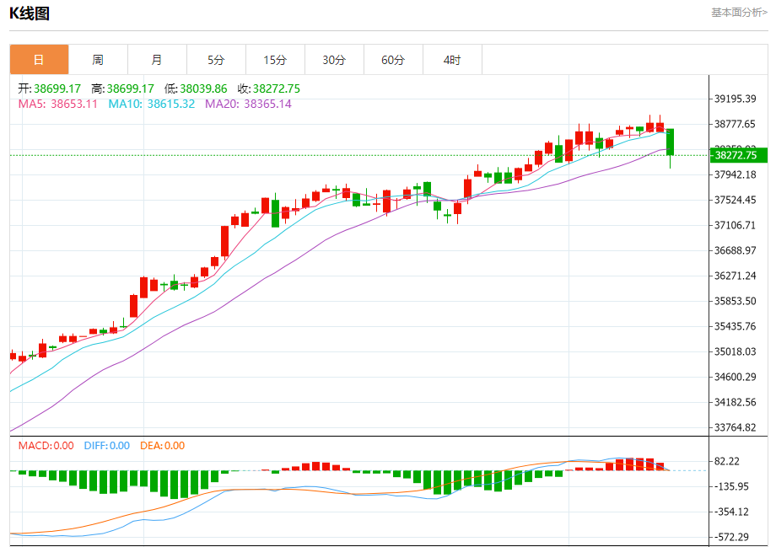Click the closing price 38272.75 in header
The image size is (776, 547).
coord(277,88)
